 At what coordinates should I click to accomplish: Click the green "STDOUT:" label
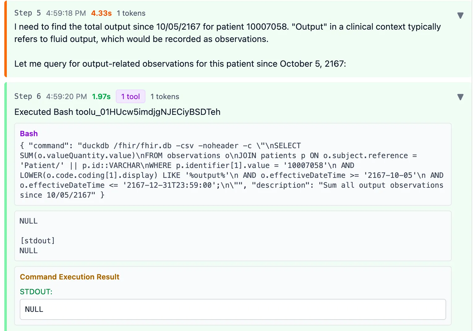point(36,292)
